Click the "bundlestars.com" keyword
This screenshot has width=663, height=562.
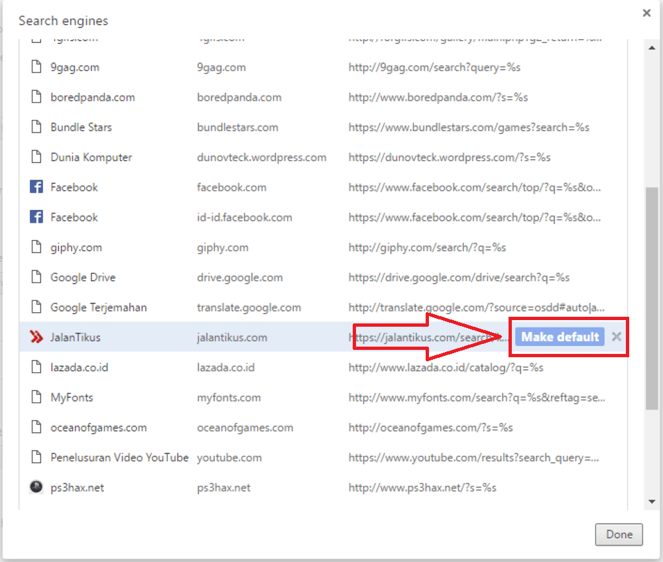[237, 127]
